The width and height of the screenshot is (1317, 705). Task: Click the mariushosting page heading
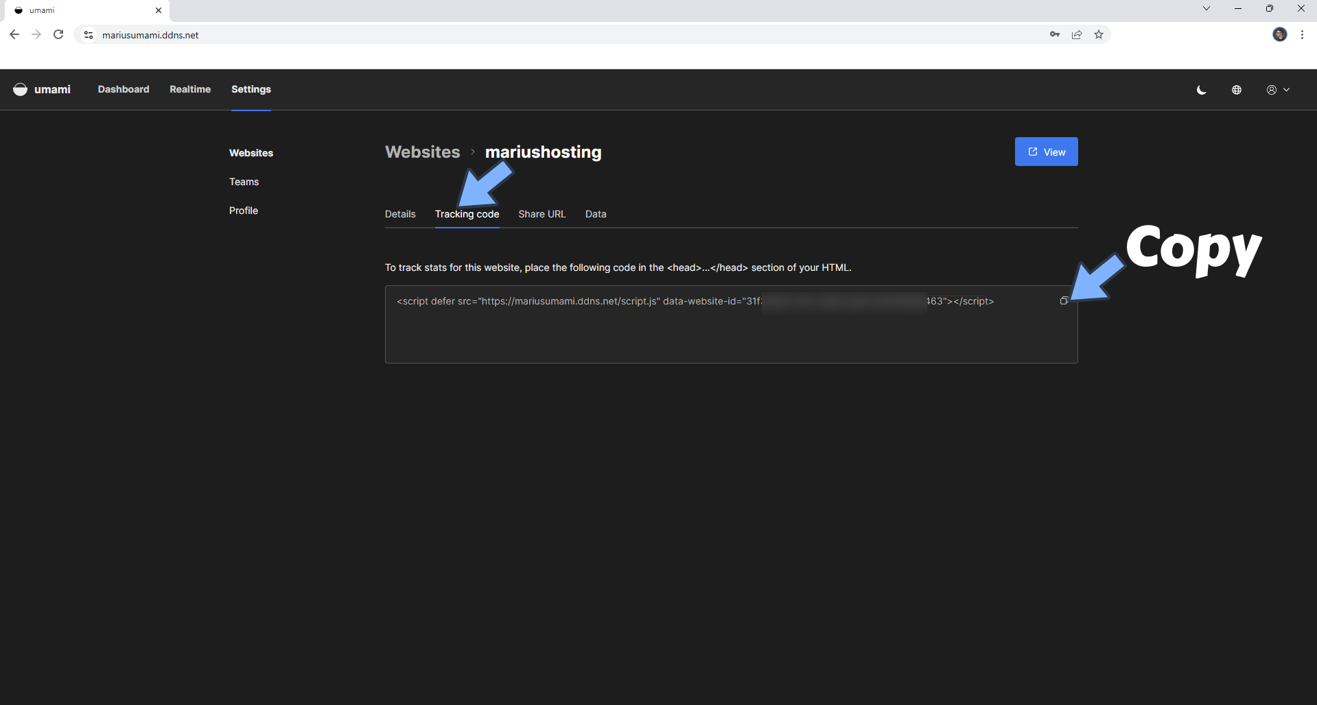point(544,152)
